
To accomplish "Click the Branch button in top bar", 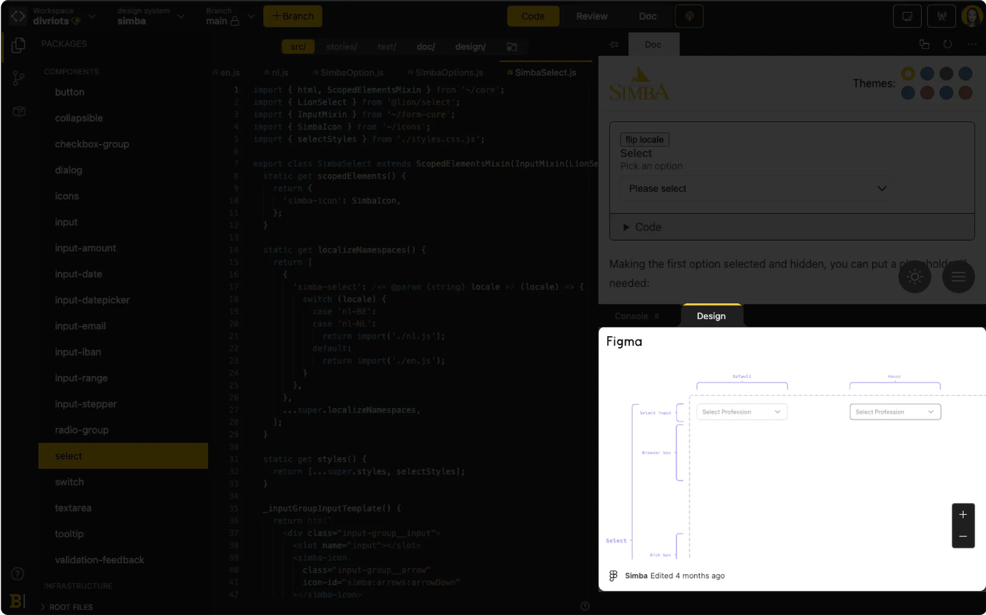I will (x=293, y=16).
